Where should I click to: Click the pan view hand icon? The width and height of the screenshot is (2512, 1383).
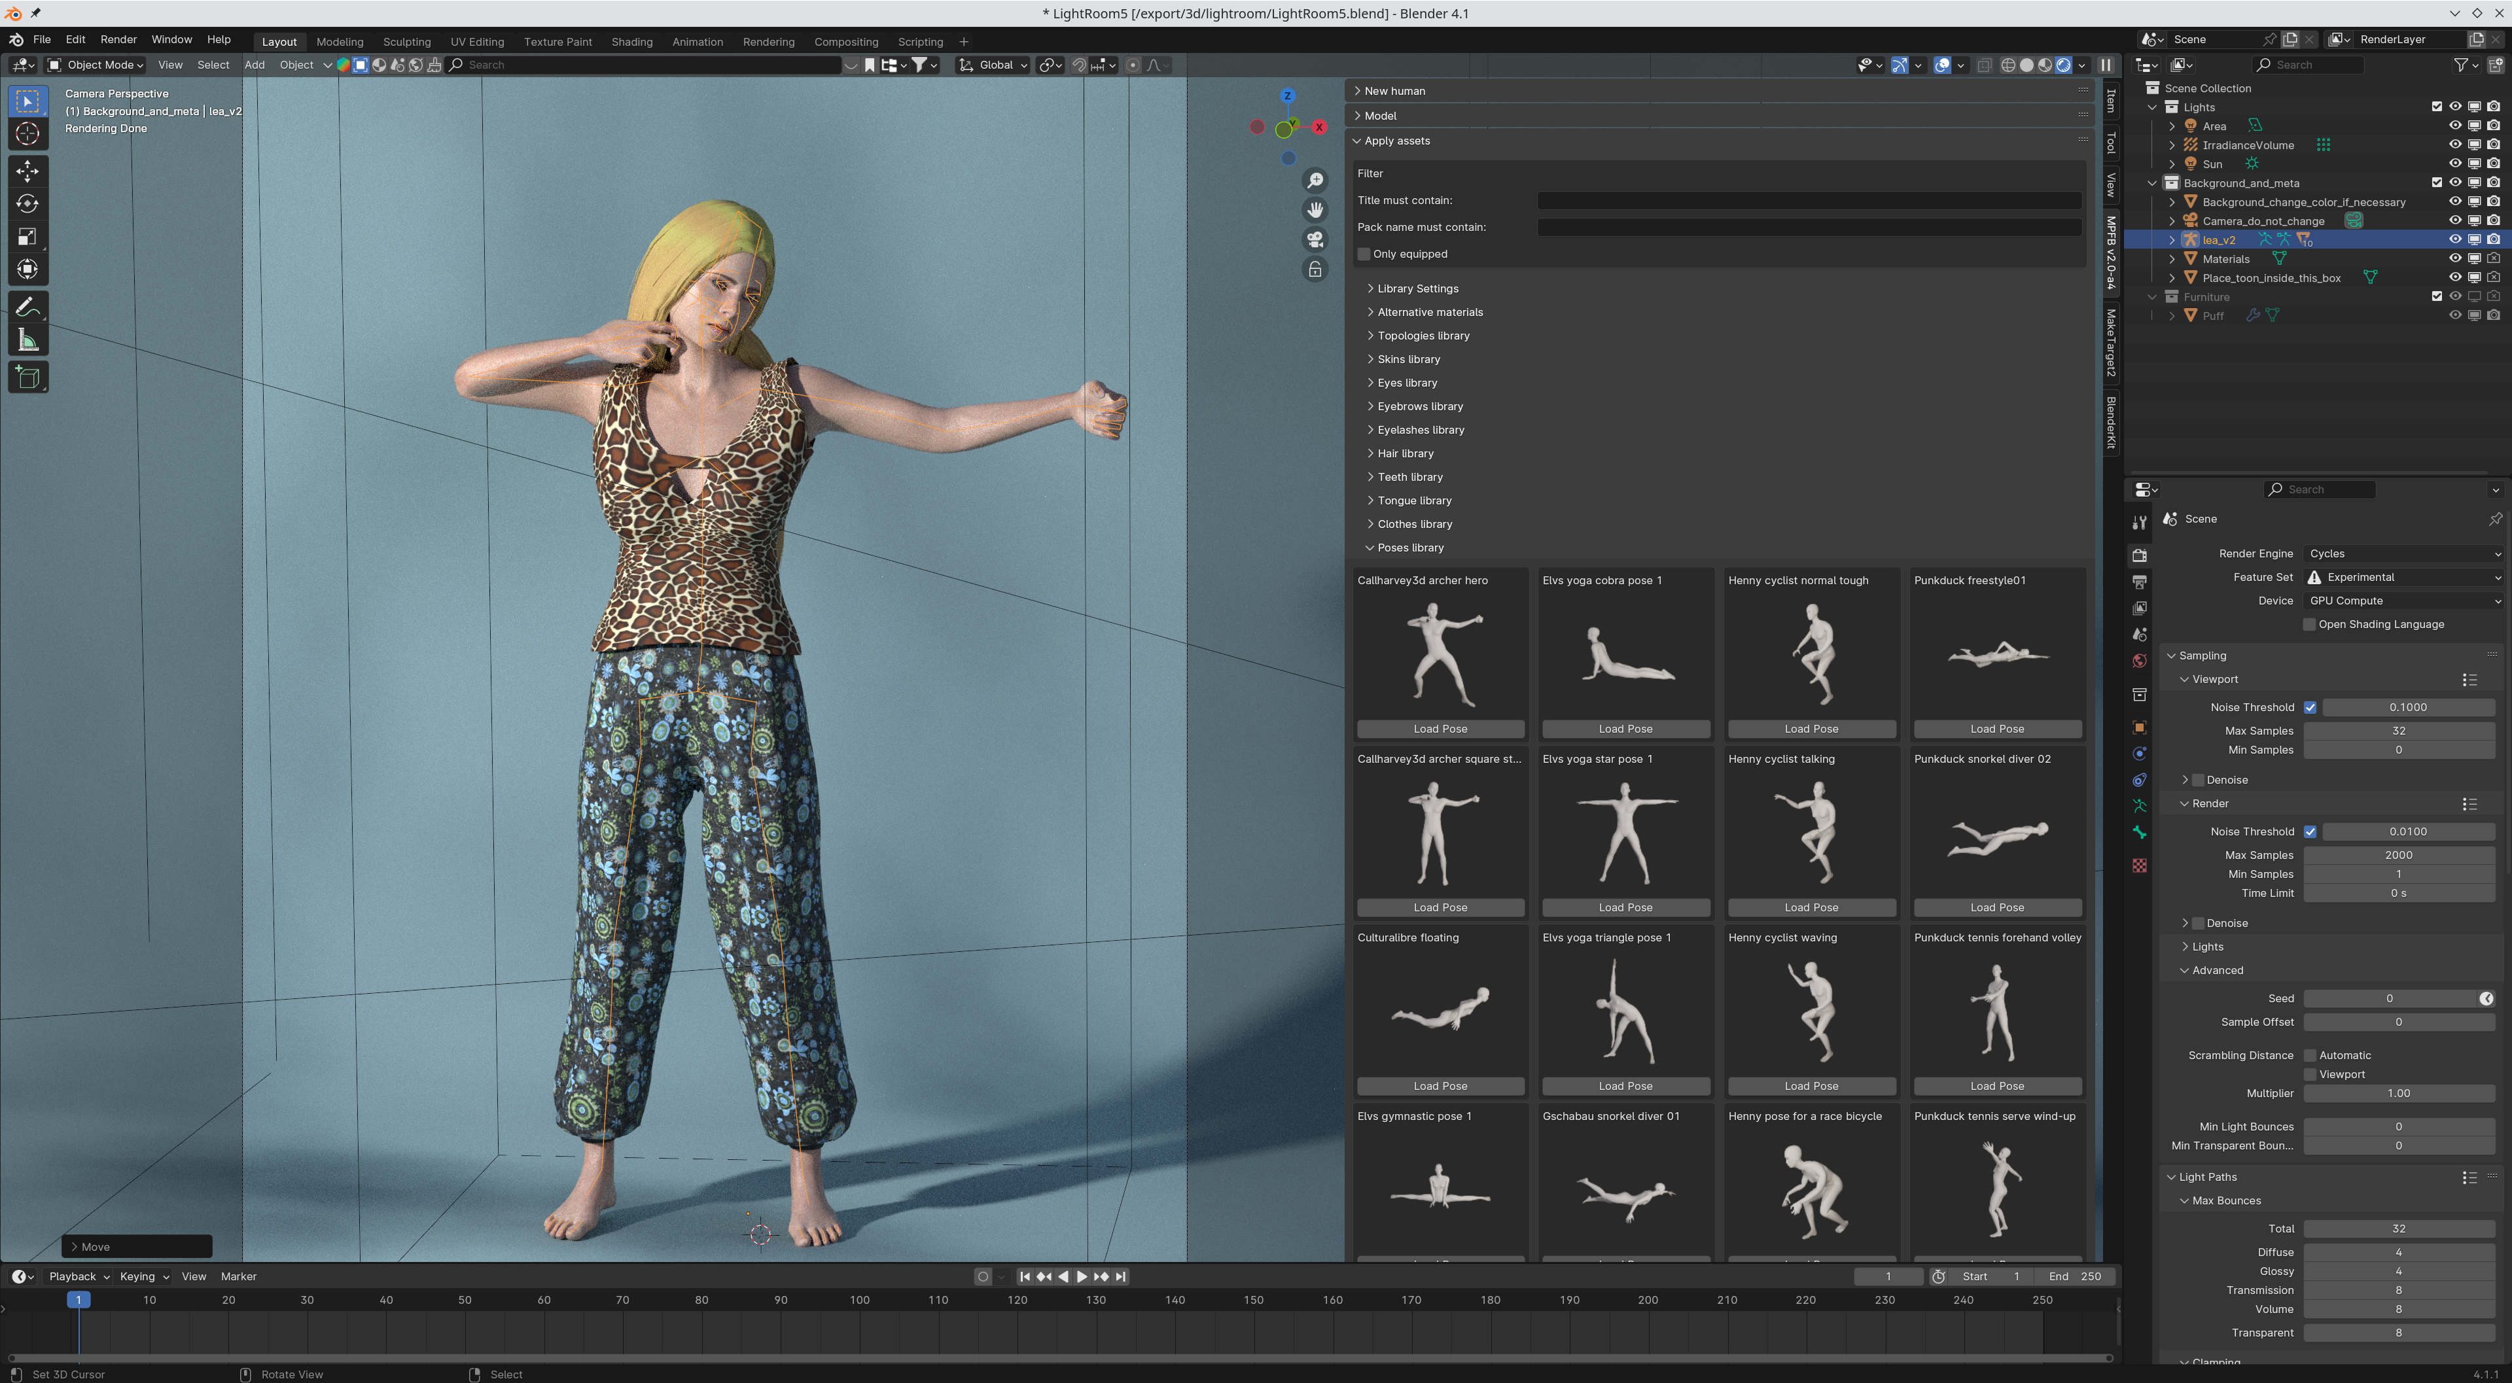pyautogui.click(x=1315, y=209)
